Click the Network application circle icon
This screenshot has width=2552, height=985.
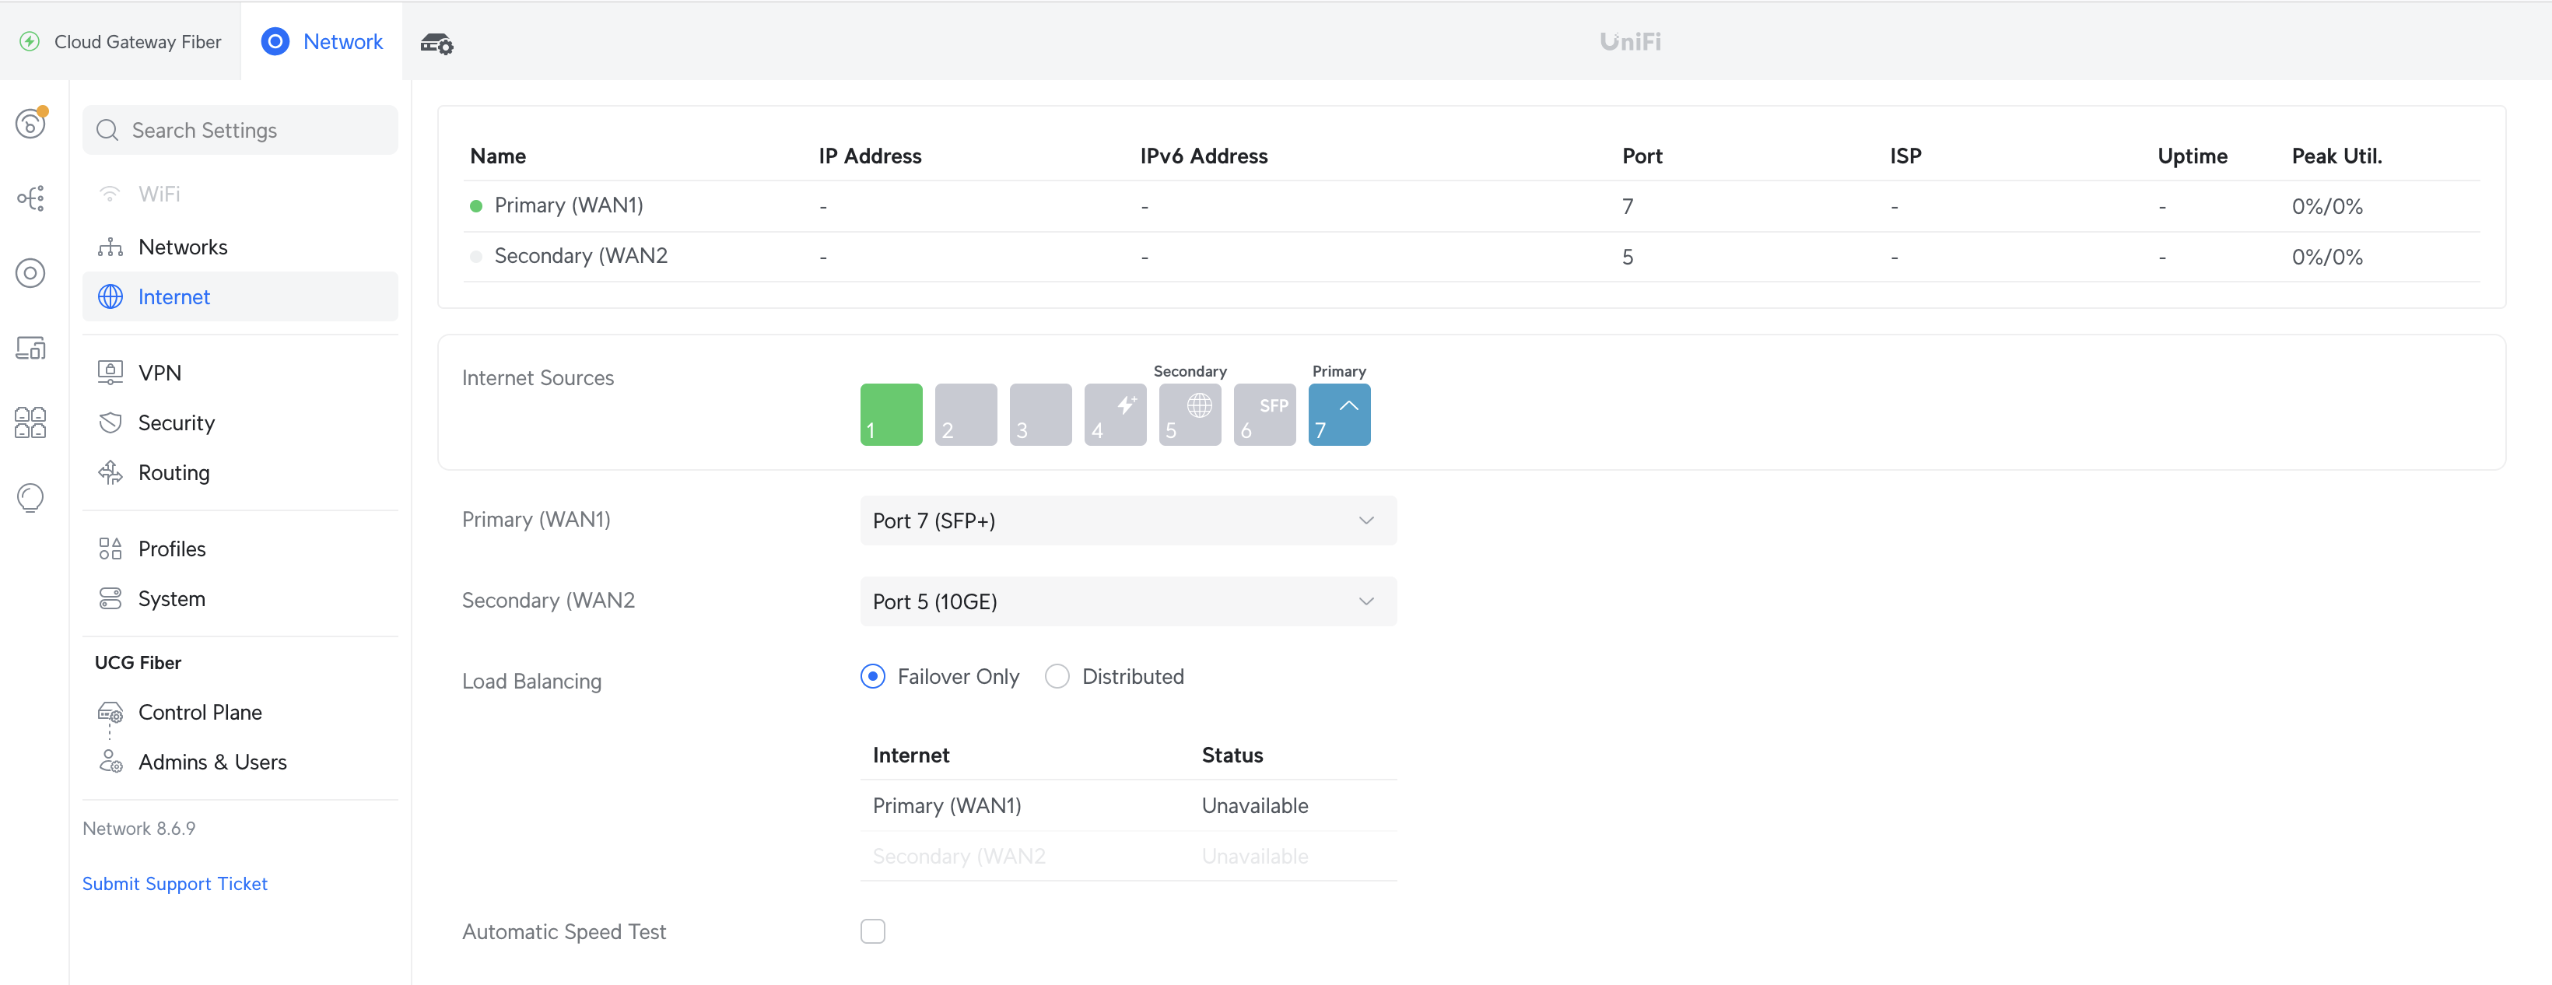[x=275, y=41]
